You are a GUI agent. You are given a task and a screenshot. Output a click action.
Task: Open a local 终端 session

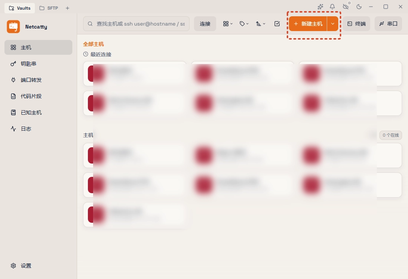pyautogui.click(x=356, y=24)
